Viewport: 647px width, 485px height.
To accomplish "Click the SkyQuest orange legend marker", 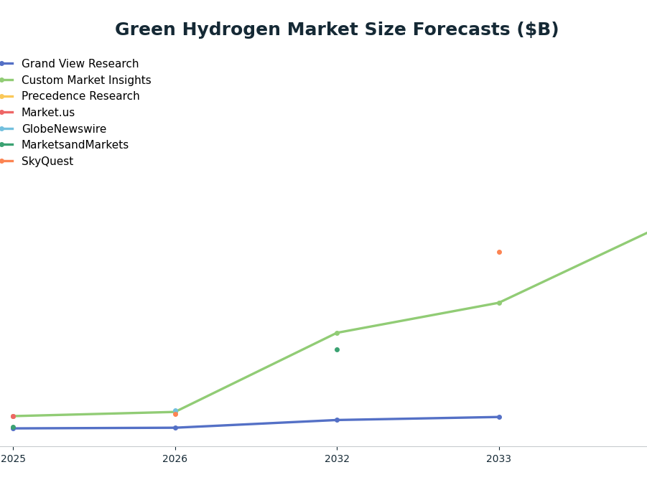I will (x=6, y=161).
